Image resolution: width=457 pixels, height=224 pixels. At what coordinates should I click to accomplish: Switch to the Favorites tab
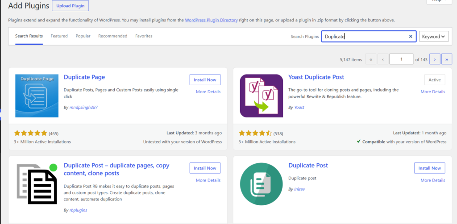click(144, 36)
